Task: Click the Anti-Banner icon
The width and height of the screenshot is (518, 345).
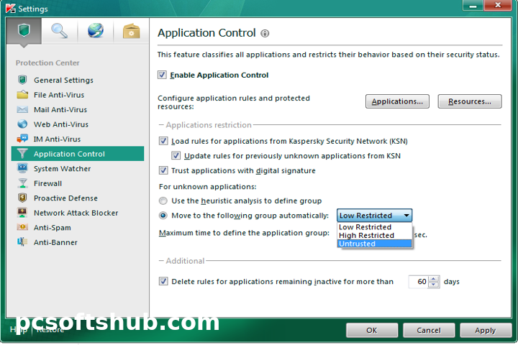Action: [x=22, y=242]
